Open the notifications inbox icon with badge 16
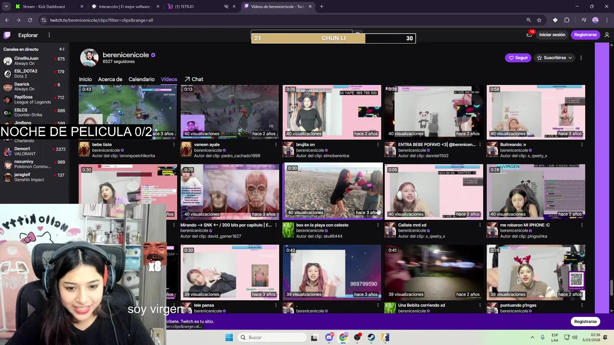 click(x=529, y=35)
